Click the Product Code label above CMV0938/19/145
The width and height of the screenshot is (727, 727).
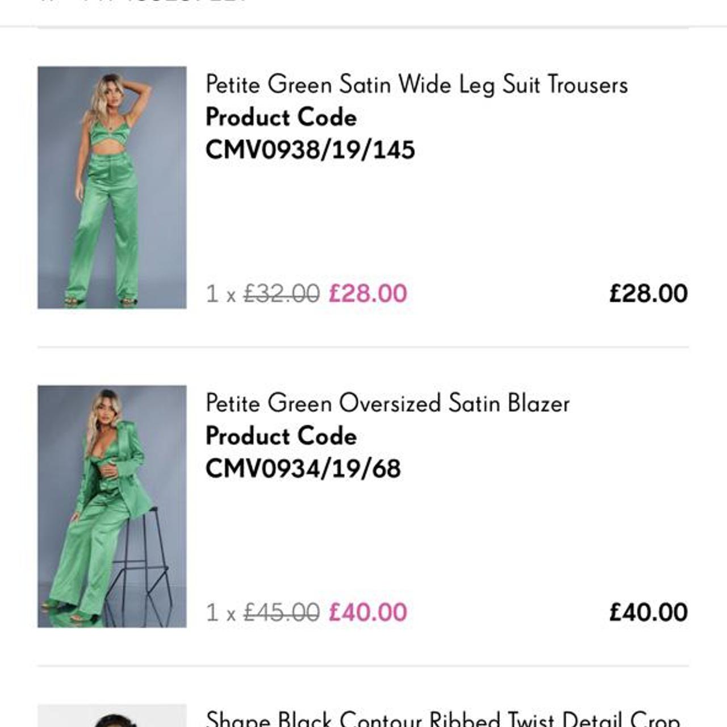281,117
